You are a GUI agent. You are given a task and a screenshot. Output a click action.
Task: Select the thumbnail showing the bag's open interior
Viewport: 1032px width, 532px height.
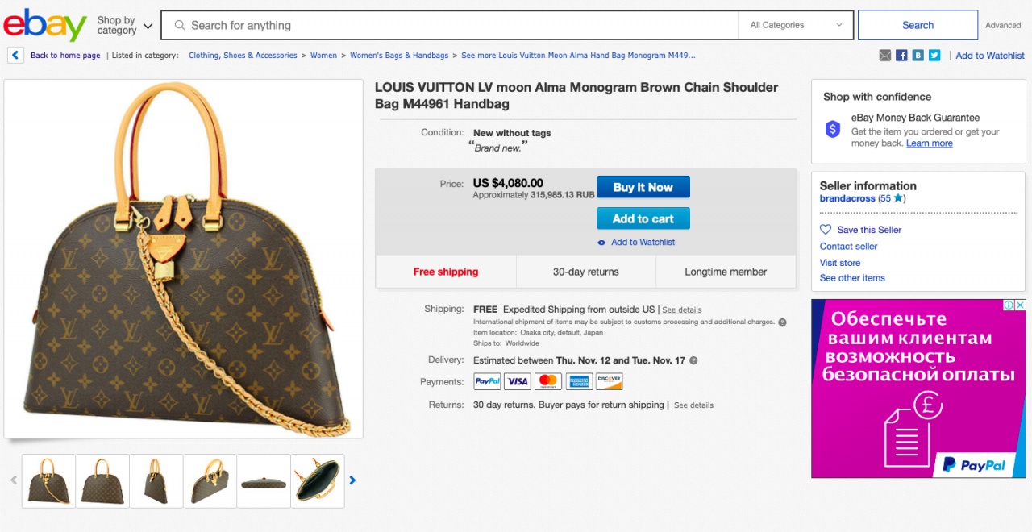318,481
